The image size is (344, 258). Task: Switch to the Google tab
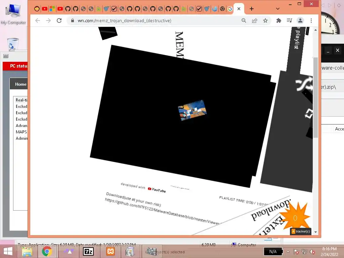[x=230, y=9]
